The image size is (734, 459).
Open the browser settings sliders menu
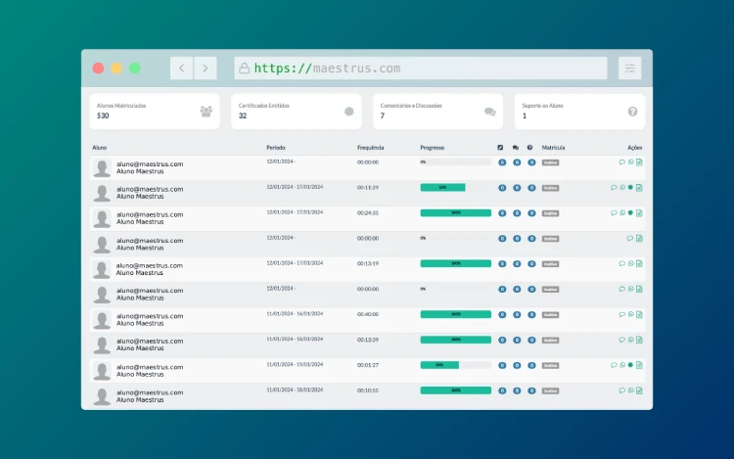630,69
